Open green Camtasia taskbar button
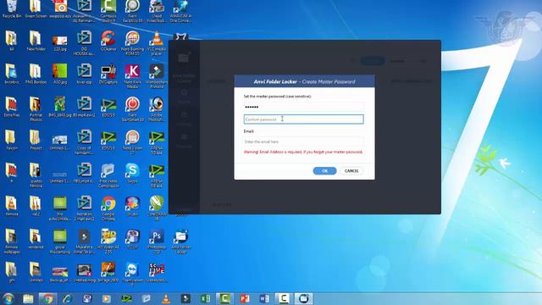This screenshot has width=542, height=305. coord(225,299)
